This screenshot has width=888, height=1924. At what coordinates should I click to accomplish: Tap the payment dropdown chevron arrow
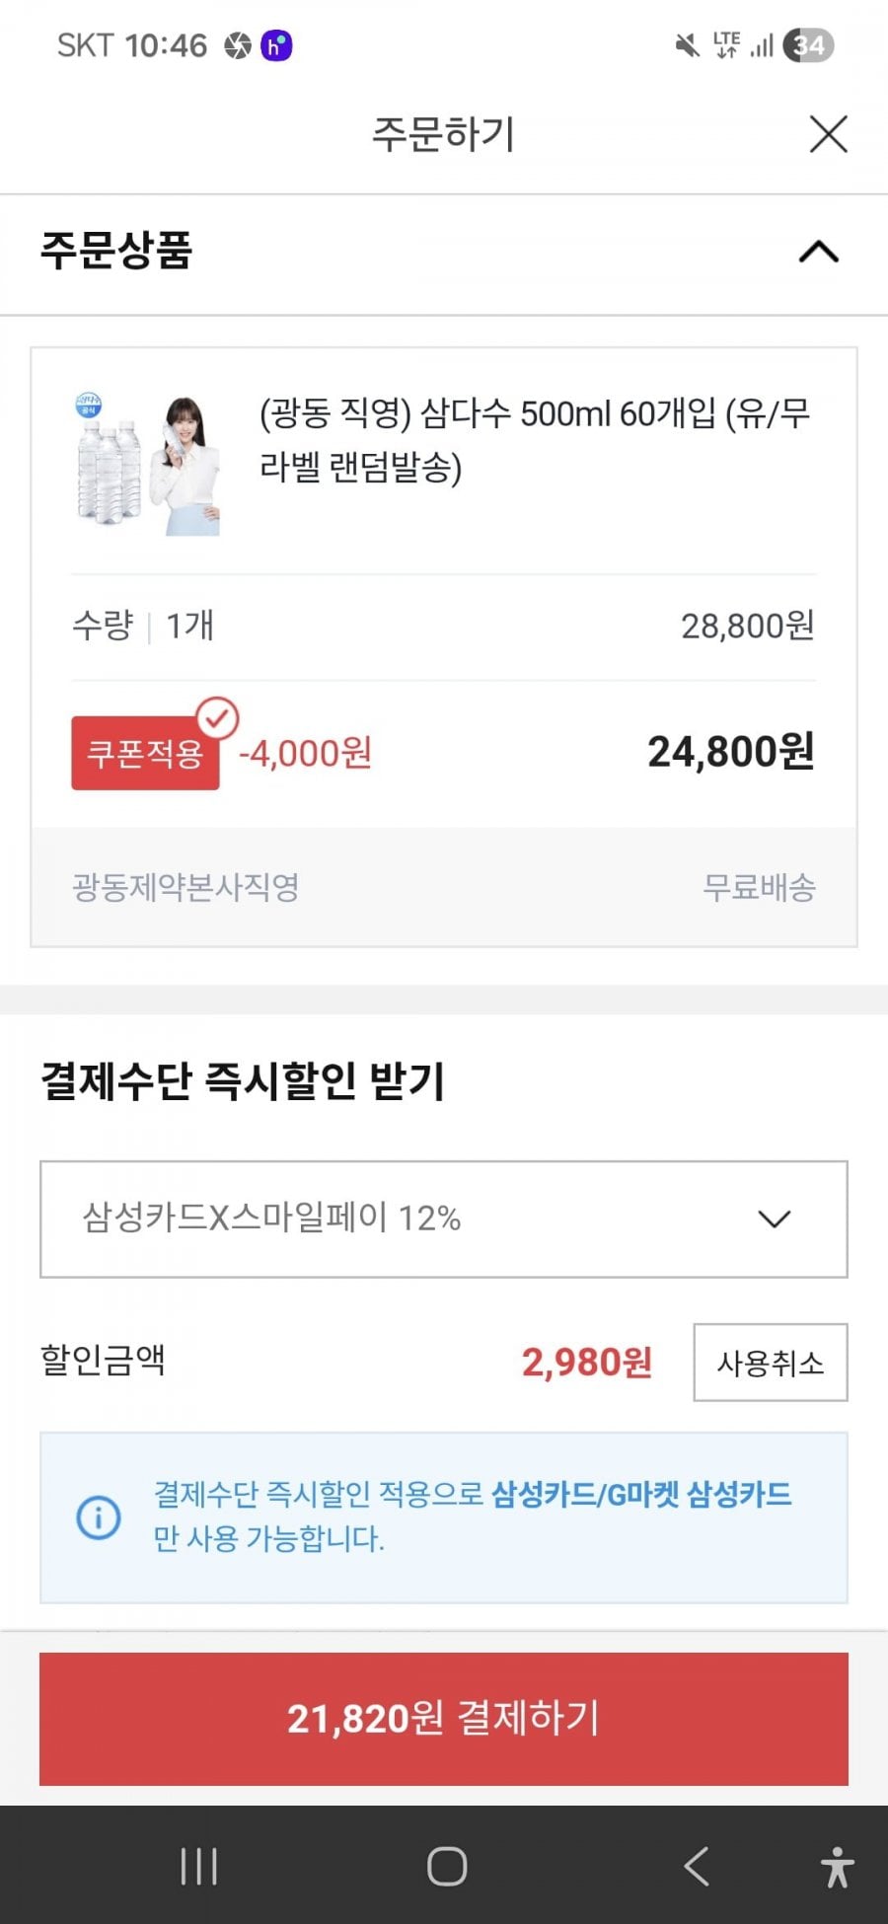coord(775,1219)
